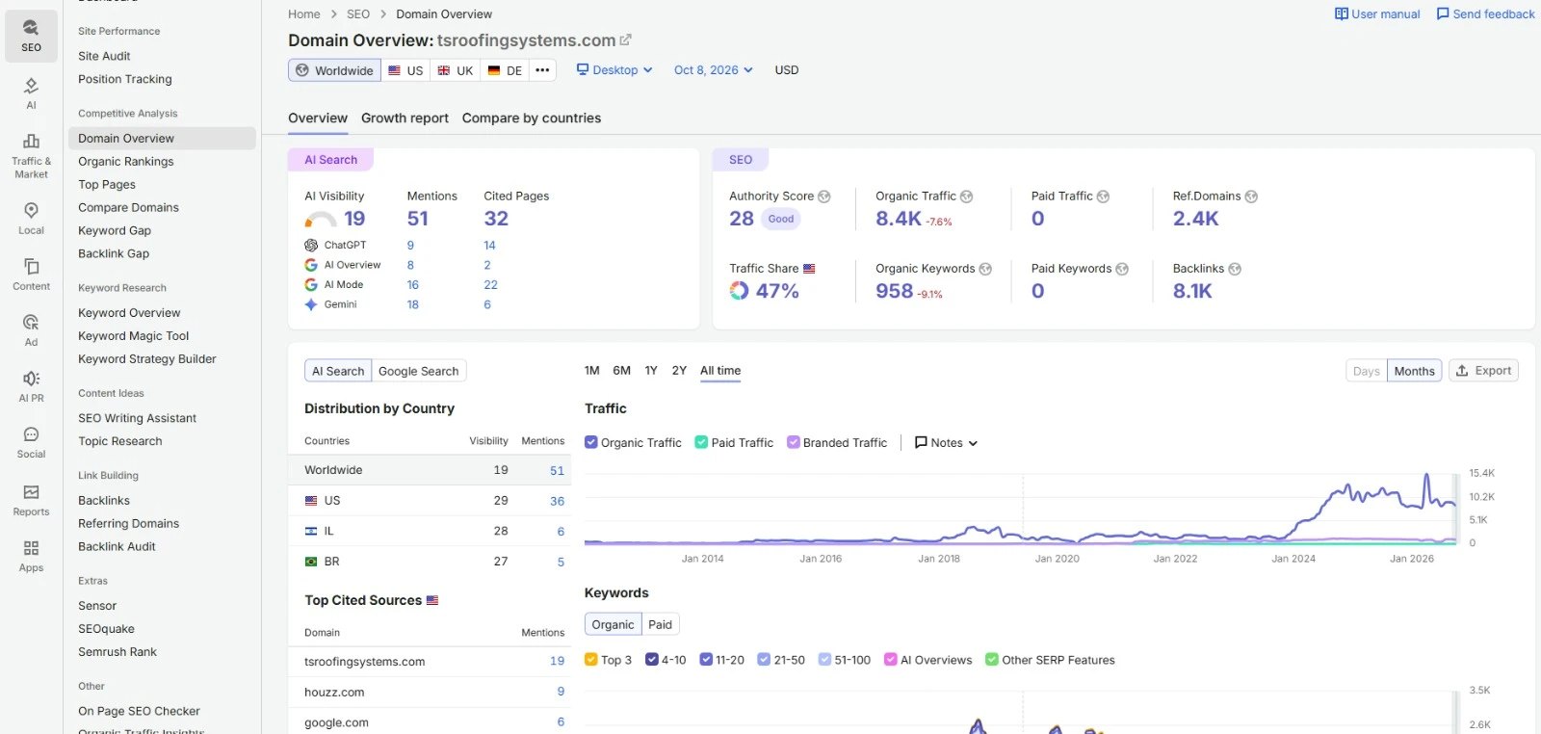Open the Reports section icon

click(31, 491)
